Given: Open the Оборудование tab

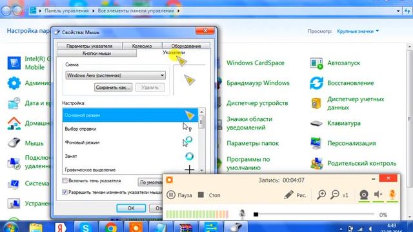Looking at the screenshot, I should coord(186,46).
